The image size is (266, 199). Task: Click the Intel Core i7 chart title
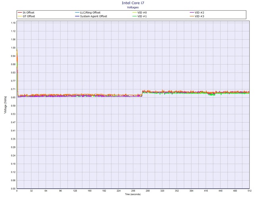pyautogui.click(x=133, y=3)
